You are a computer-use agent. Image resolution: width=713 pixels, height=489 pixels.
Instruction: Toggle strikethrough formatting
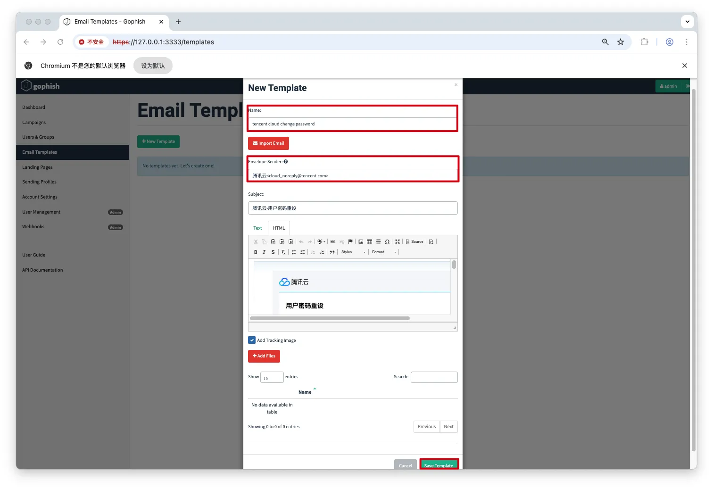tap(273, 252)
